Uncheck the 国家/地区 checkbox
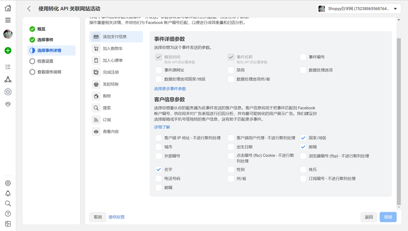Image resolution: width=408 pixels, height=231 pixels. pyautogui.click(x=303, y=138)
